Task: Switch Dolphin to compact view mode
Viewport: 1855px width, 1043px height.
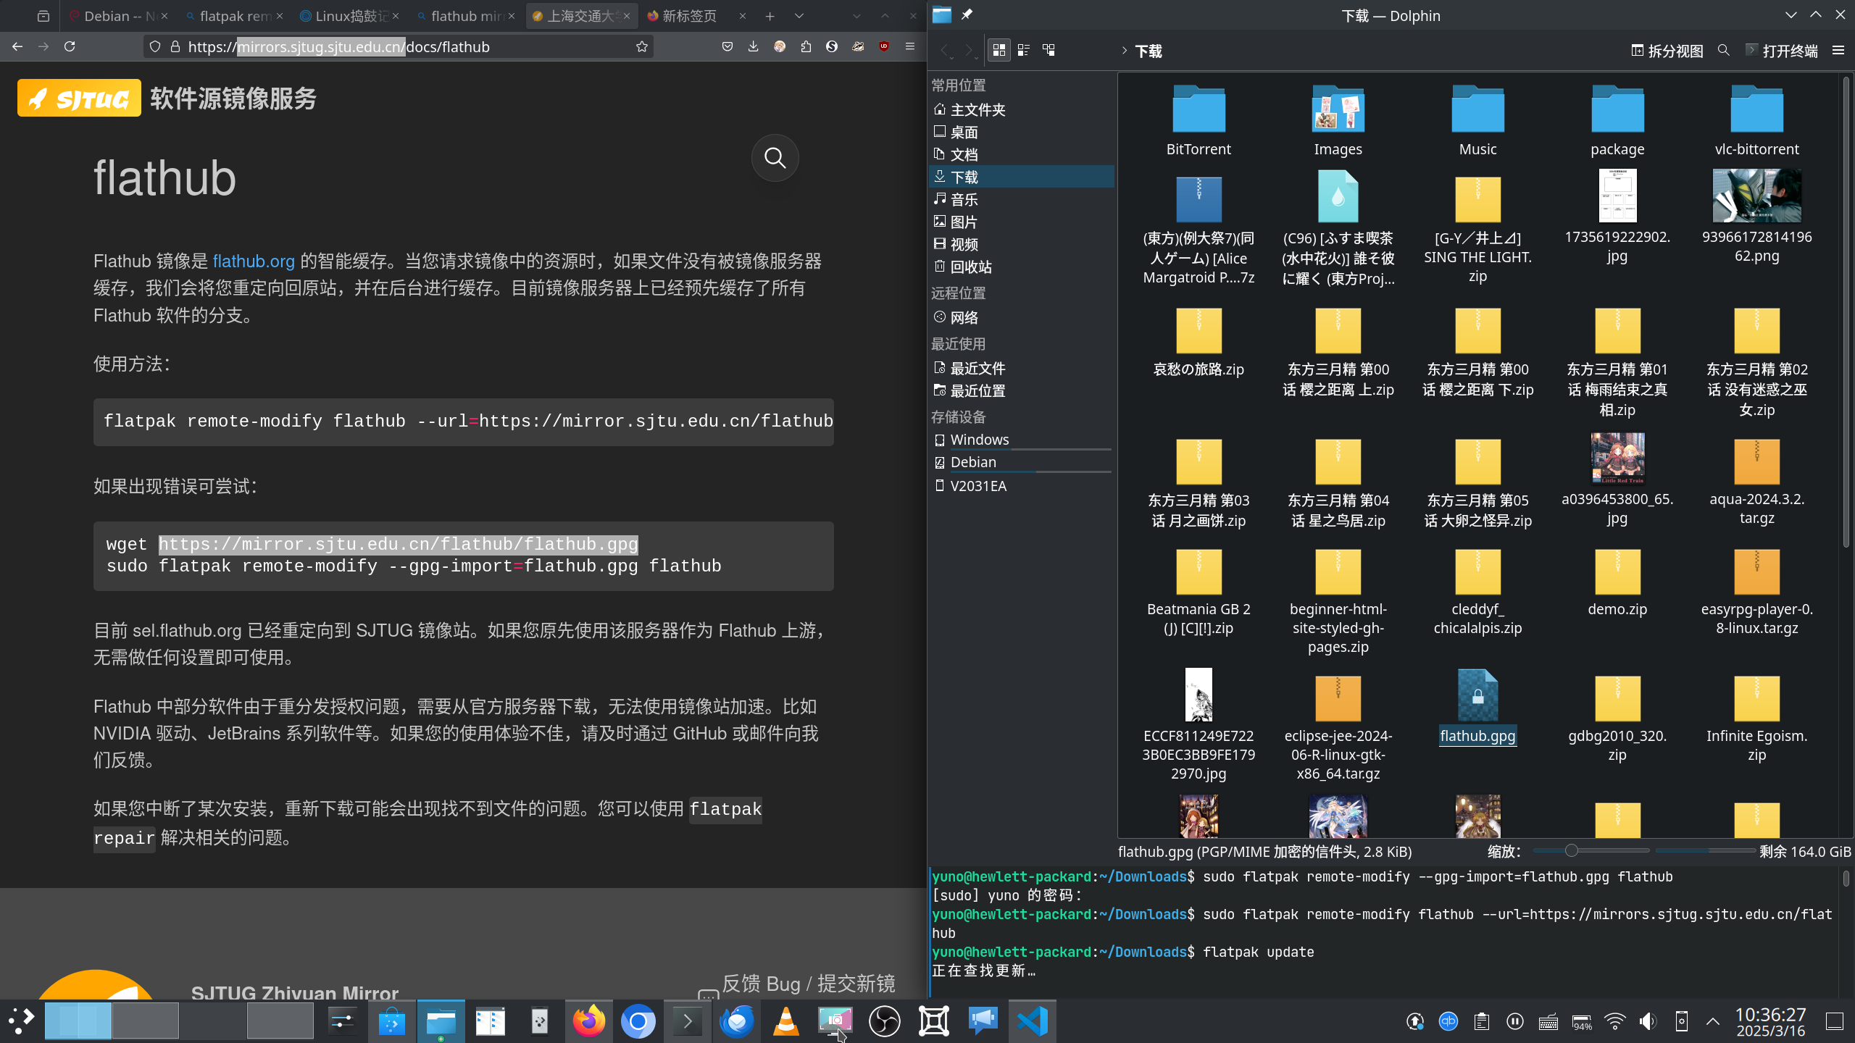Action: pos(1023,50)
